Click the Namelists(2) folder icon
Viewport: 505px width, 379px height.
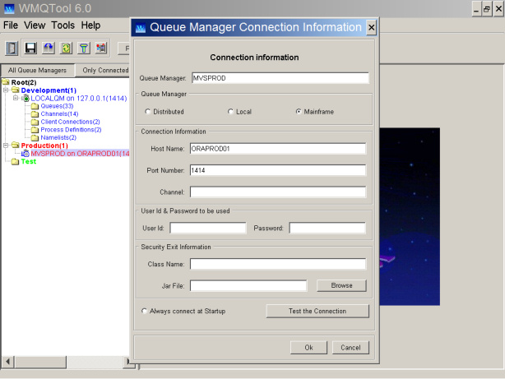point(35,137)
